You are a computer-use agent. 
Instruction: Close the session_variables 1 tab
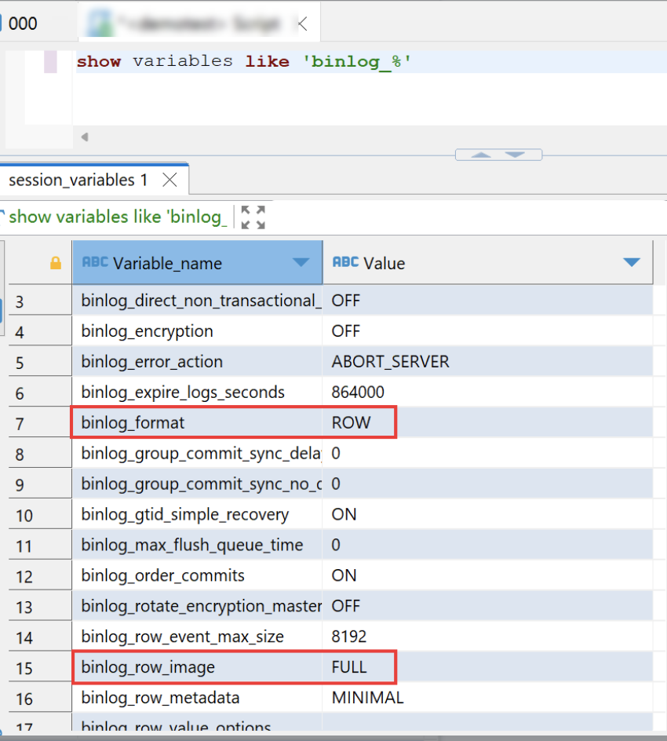click(x=169, y=179)
